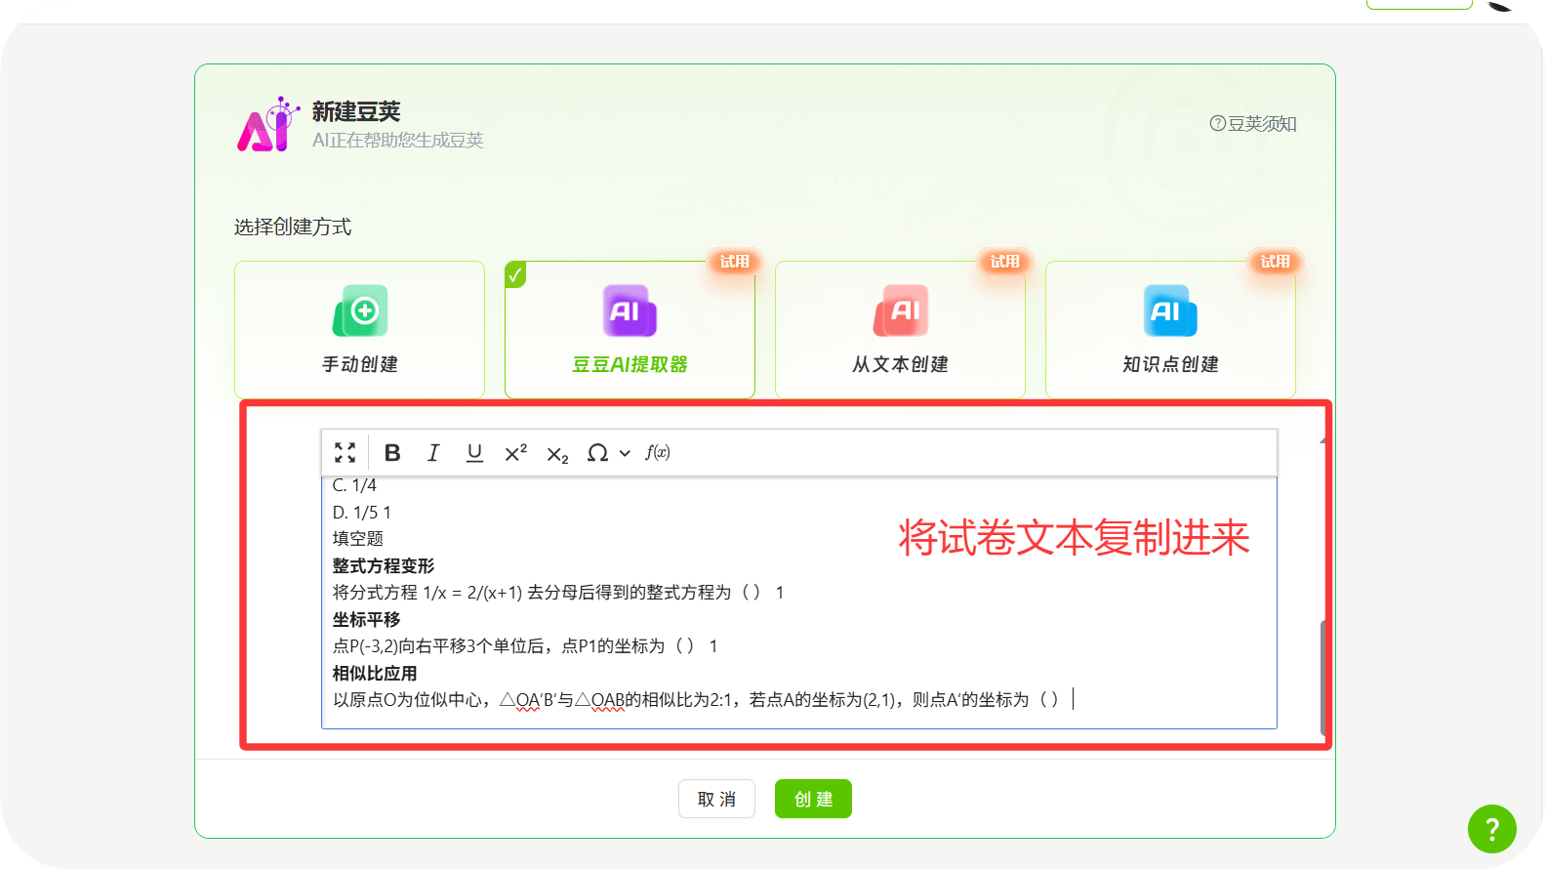1545x869 pixels.
Task: Click inside the text editor content area
Action: tap(798, 601)
